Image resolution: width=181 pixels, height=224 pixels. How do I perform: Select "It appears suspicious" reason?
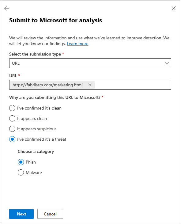pyautogui.click(x=12, y=129)
